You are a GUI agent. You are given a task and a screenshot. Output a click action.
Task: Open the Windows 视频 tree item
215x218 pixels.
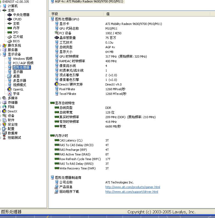(22, 58)
